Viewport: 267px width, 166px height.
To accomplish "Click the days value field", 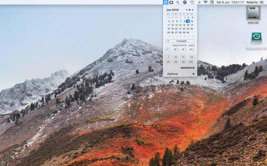I will click(175, 49).
